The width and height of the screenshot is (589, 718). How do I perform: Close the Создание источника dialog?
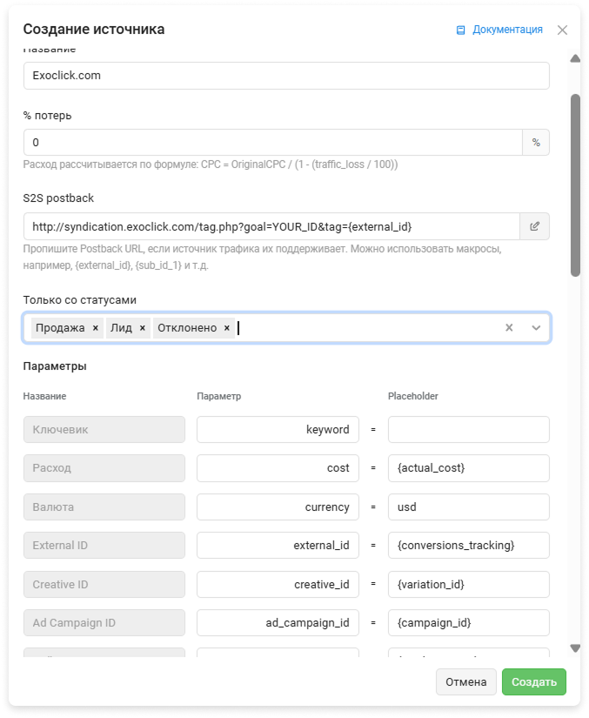click(x=562, y=30)
